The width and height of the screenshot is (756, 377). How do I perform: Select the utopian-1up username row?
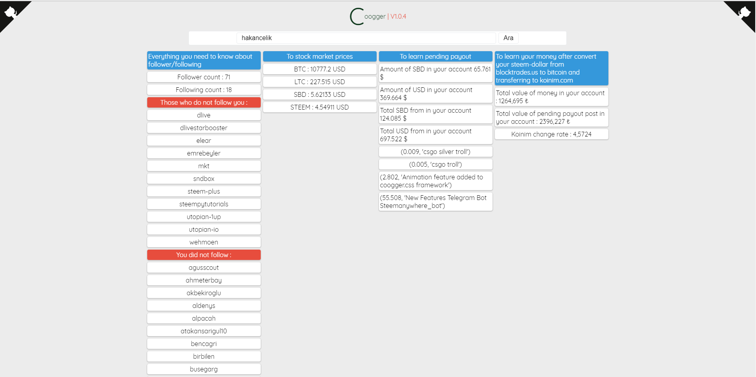[x=204, y=217]
